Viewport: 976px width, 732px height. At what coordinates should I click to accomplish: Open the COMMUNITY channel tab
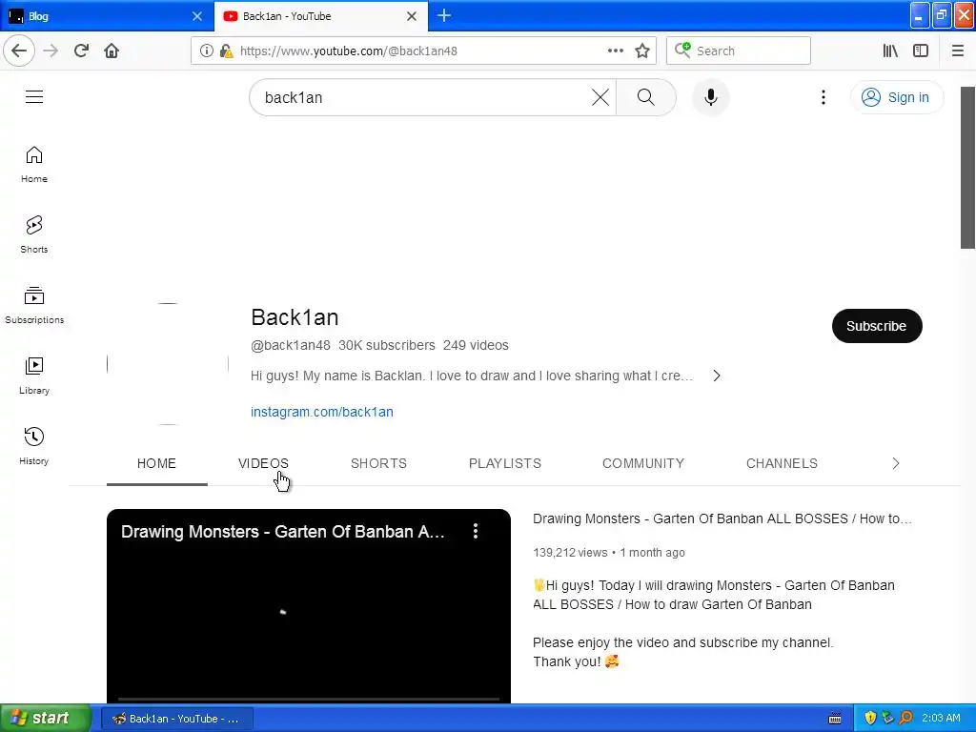(643, 464)
